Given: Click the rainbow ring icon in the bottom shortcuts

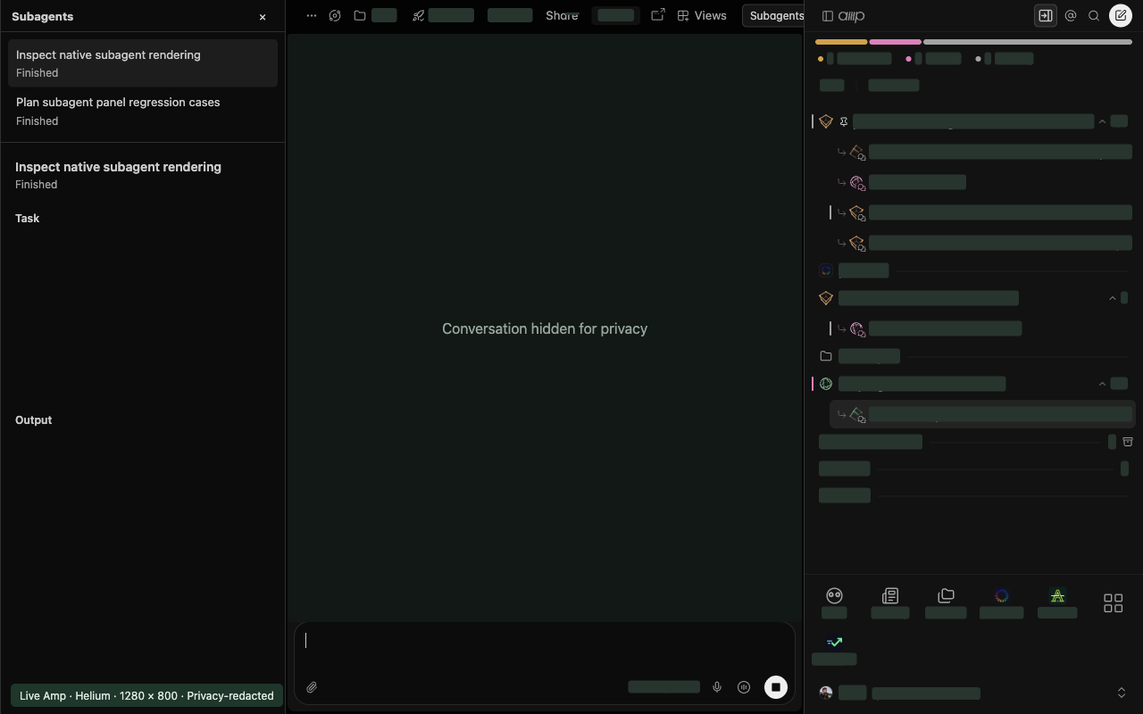Looking at the screenshot, I should (x=1002, y=595).
